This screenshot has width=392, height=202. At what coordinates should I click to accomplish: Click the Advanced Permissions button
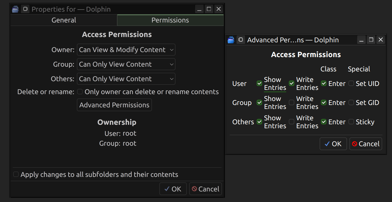pos(114,105)
